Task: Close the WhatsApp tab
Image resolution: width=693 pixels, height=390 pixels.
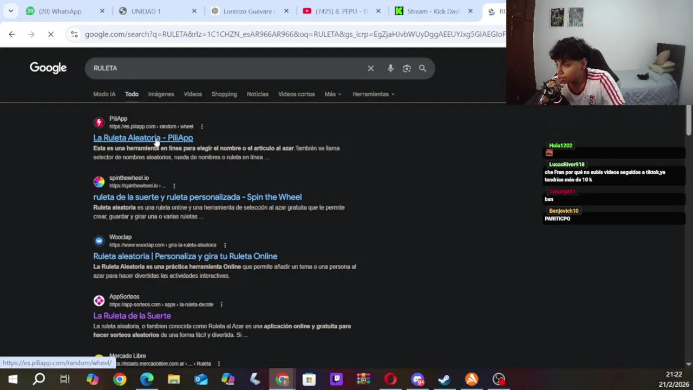Action: (x=102, y=11)
